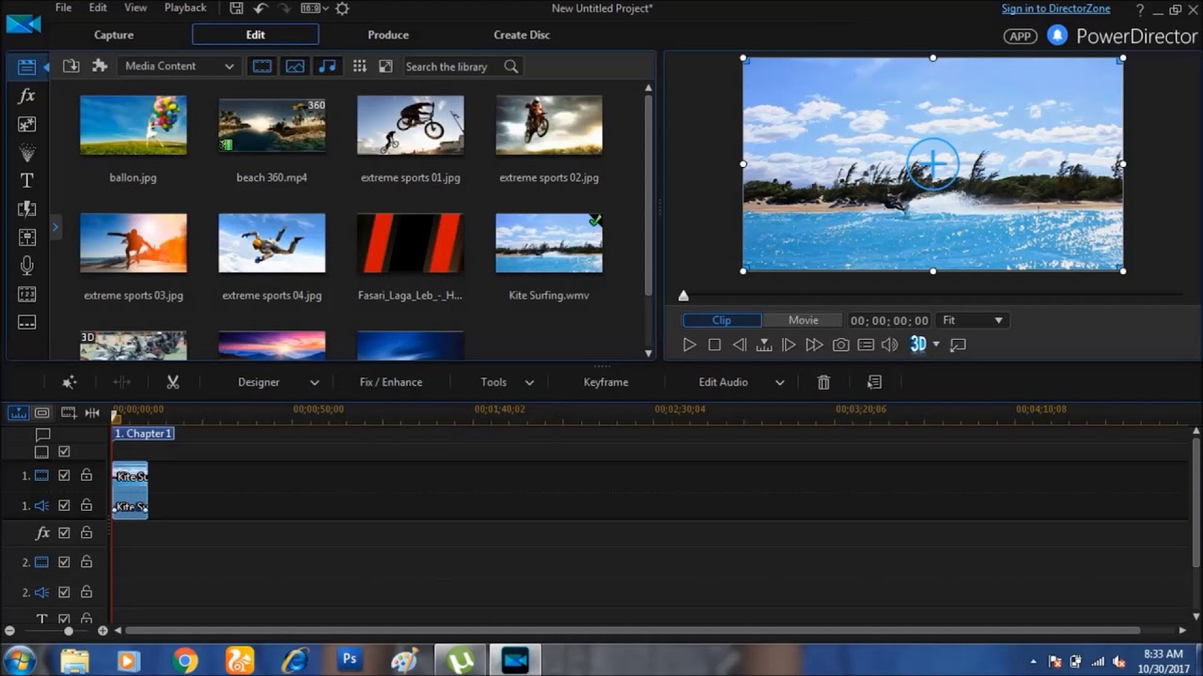The image size is (1203, 676).
Task: Open the Preferences gear icon
Action: pyautogui.click(x=342, y=8)
